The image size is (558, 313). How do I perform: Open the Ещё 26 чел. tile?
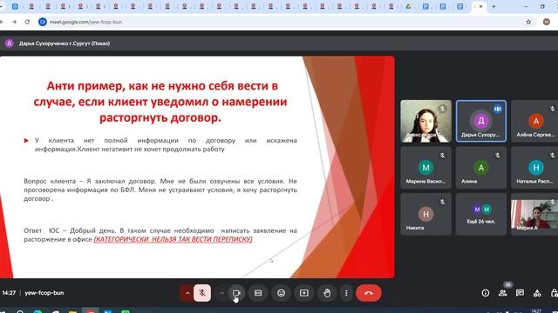pyautogui.click(x=481, y=214)
